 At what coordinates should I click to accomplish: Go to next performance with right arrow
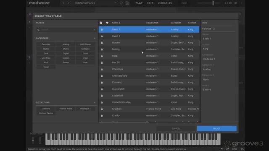pyautogui.click(x=69, y=3)
